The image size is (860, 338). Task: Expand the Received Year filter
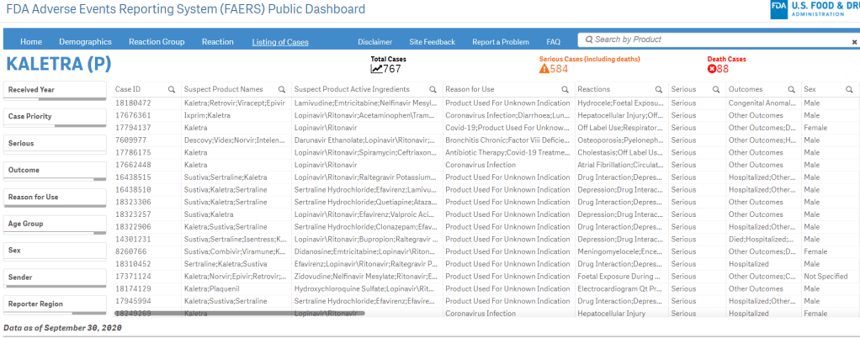[x=55, y=90]
